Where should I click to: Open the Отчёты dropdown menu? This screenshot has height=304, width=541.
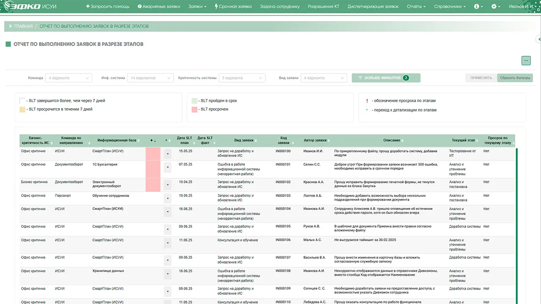coord(416,6)
